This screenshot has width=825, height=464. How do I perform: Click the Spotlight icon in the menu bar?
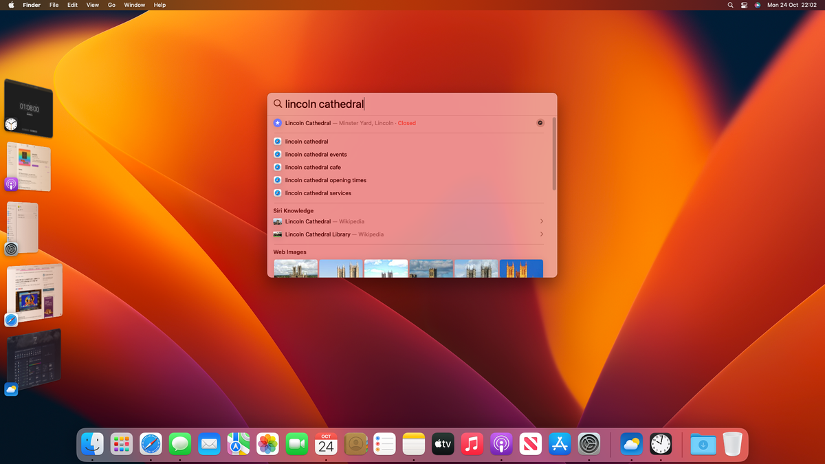click(730, 5)
